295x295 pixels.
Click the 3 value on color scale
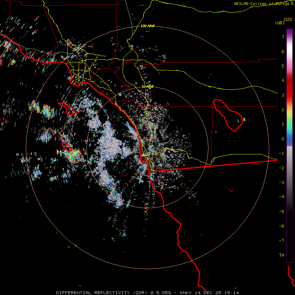(283, 95)
